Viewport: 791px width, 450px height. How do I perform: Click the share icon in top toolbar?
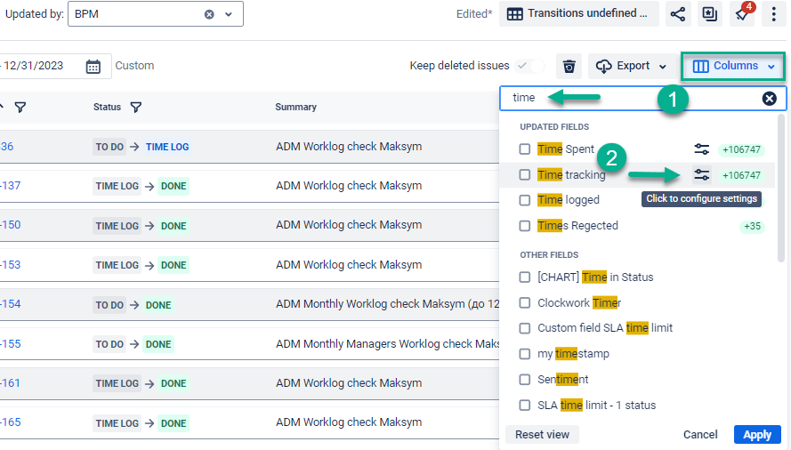[x=678, y=14]
